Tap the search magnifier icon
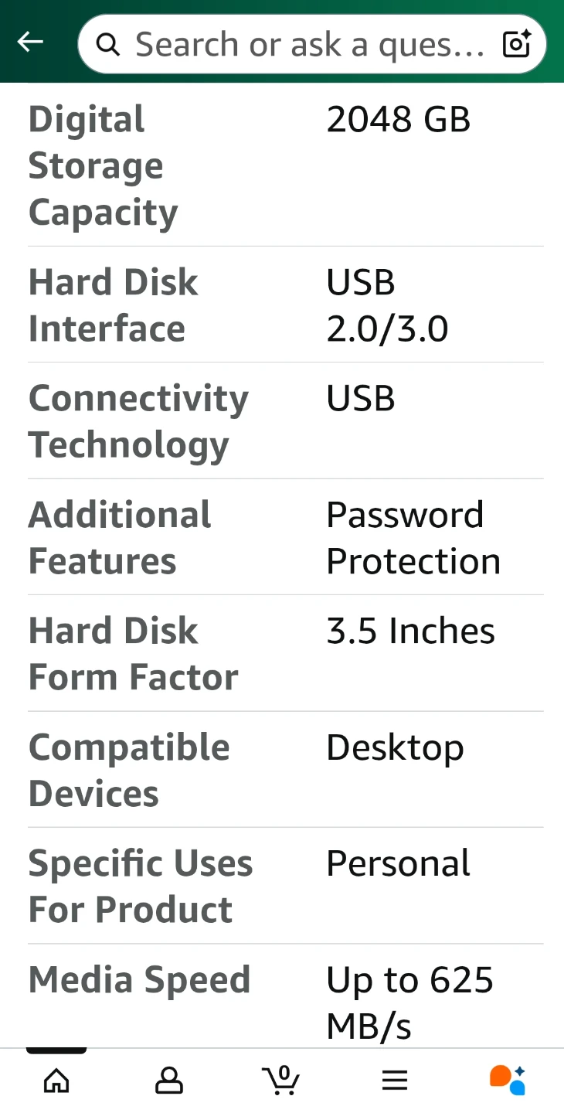The width and height of the screenshot is (564, 1113). click(108, 45)
